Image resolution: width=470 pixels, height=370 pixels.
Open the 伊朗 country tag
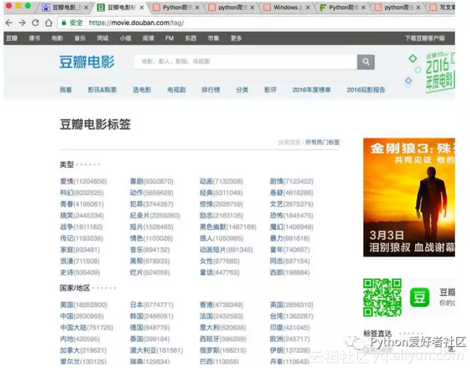(276, 350)
